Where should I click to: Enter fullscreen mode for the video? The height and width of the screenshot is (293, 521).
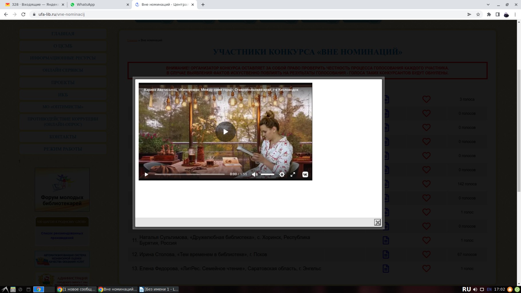point(293,174)
